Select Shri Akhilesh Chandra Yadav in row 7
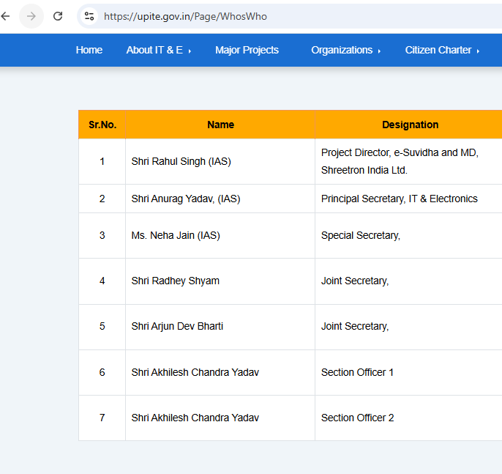The image size is (502, 474). [x=195, y=418]
